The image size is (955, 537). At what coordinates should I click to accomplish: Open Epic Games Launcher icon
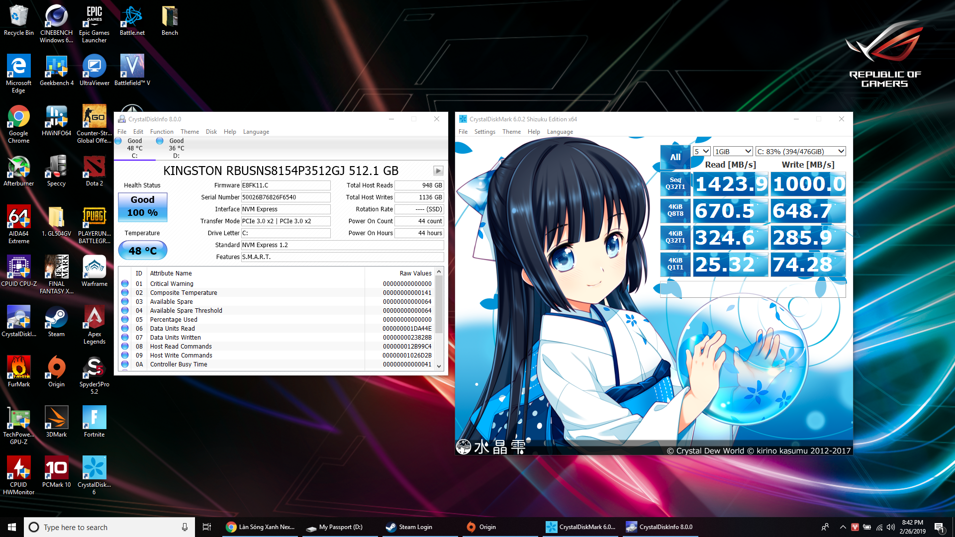(x=94, y=23)
